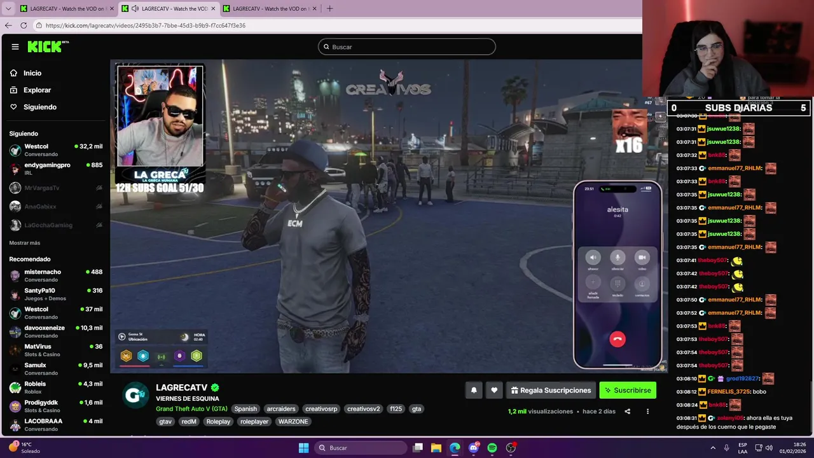Select the roleplayer tag
This screenshot has height=458, width=814.
(254, 422)
